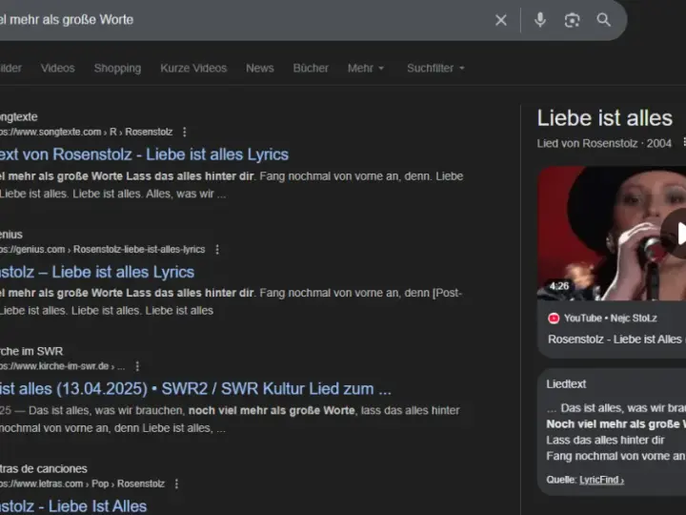
Task: Click the genius.com breadcrumb URL
Action: [102, 249]
